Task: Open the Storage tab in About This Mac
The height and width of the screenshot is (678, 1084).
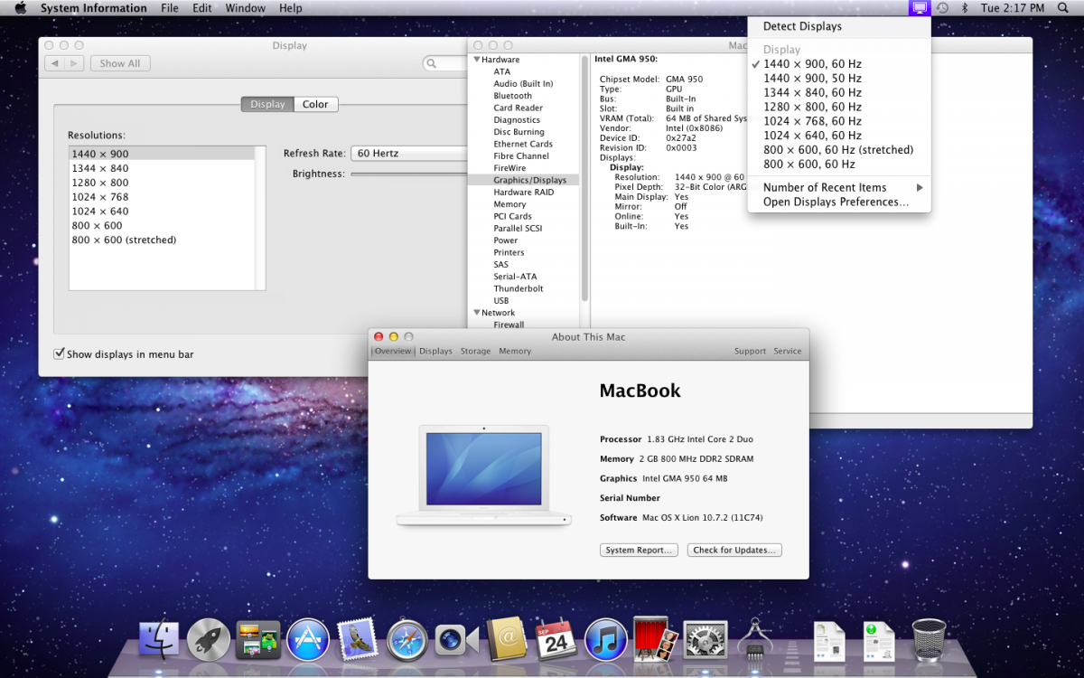Action: coord(475,352)
